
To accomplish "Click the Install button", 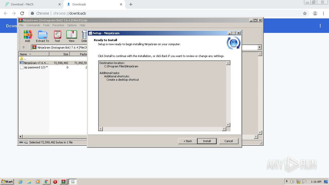I will tap(207, 141).
